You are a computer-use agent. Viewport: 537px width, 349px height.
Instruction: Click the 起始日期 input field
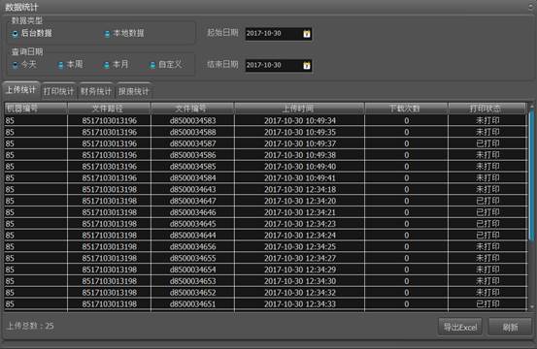(x=278, y=34)
